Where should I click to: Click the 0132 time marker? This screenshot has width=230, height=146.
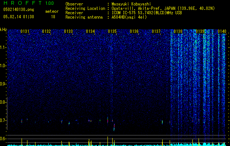(x=46, y=31)
